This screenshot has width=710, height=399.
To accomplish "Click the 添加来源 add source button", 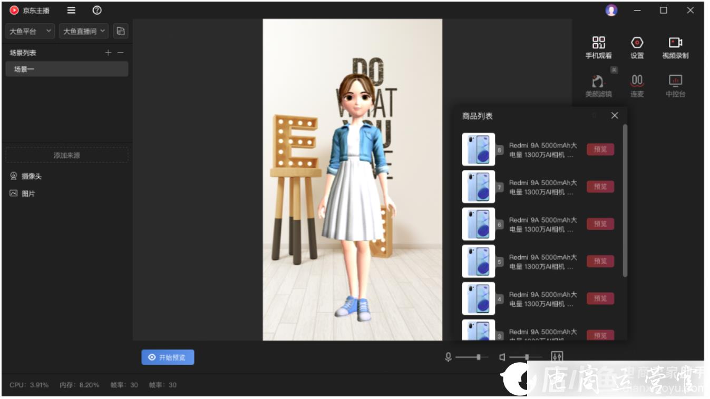I will click(67, 155).
